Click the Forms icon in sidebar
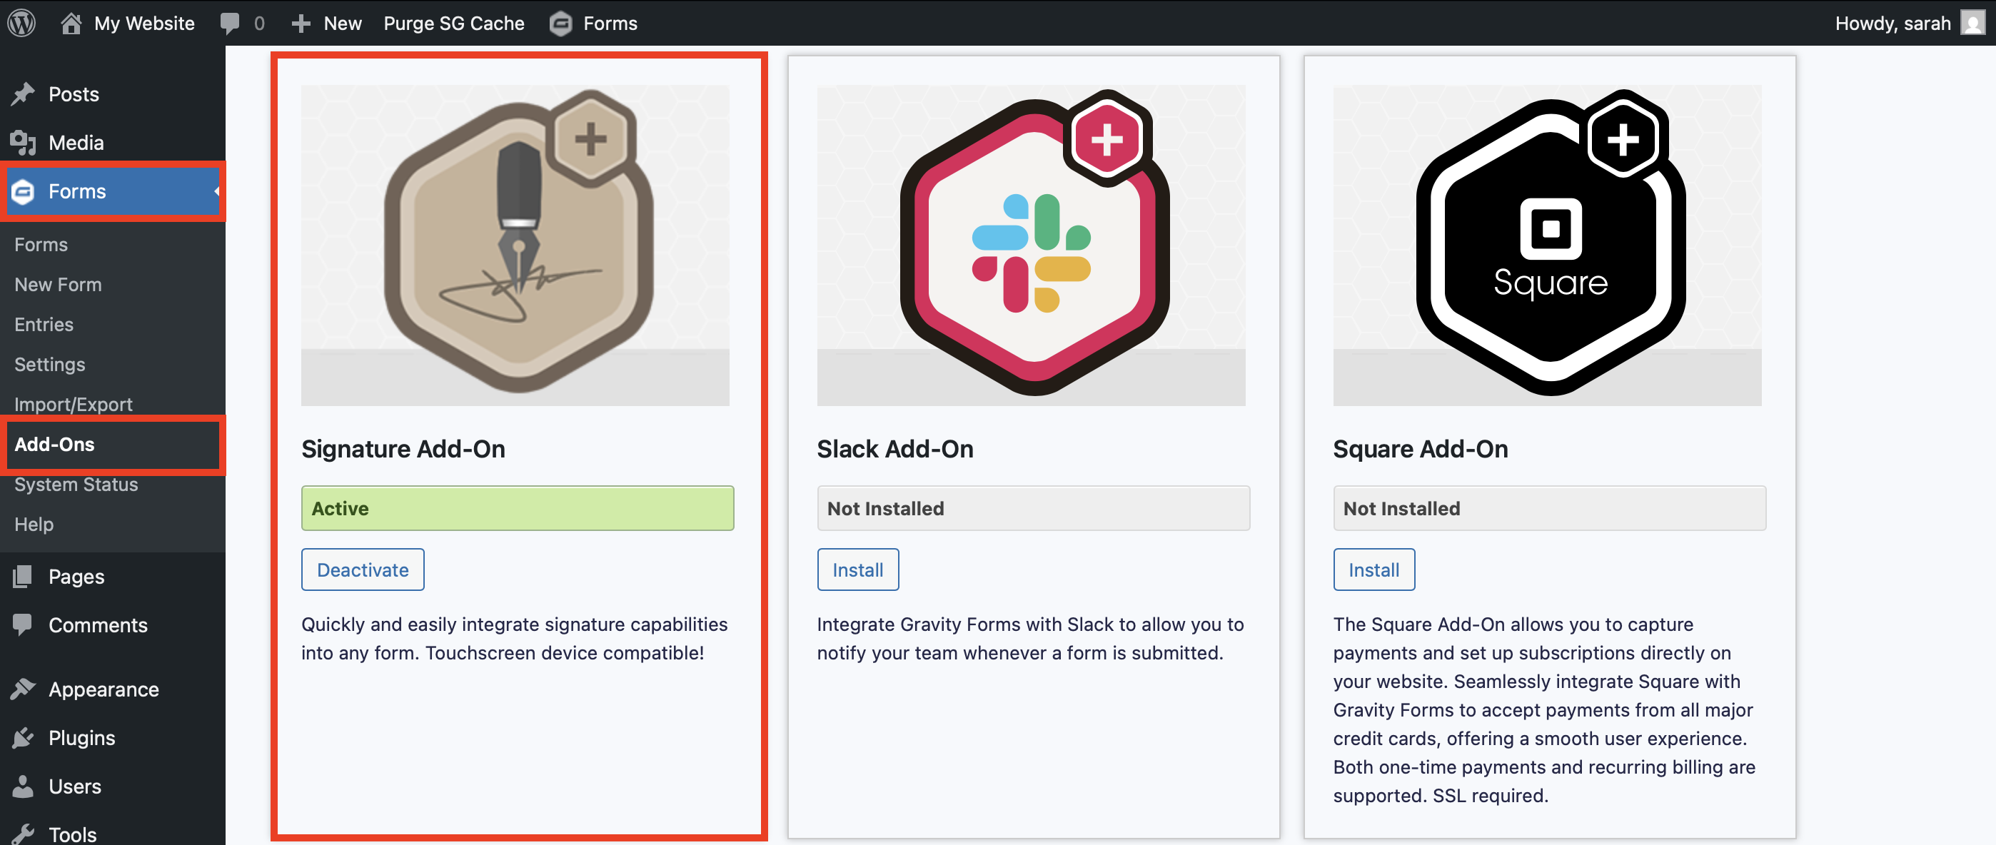Viewport: 1996px width, 845px height. pos(24,191)
